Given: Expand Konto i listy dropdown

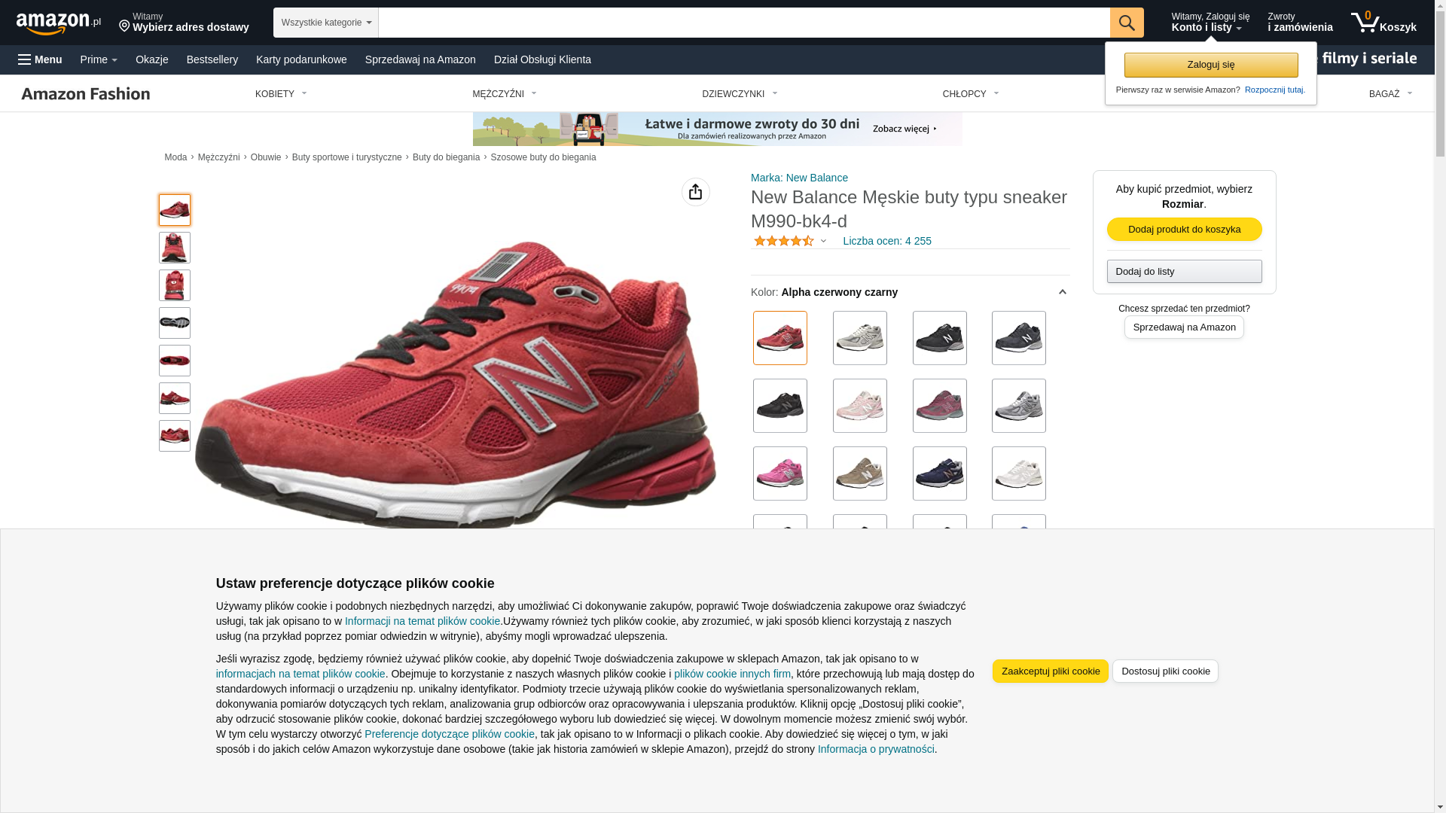Looking at the screenshot, I should tap(1210, 23).
